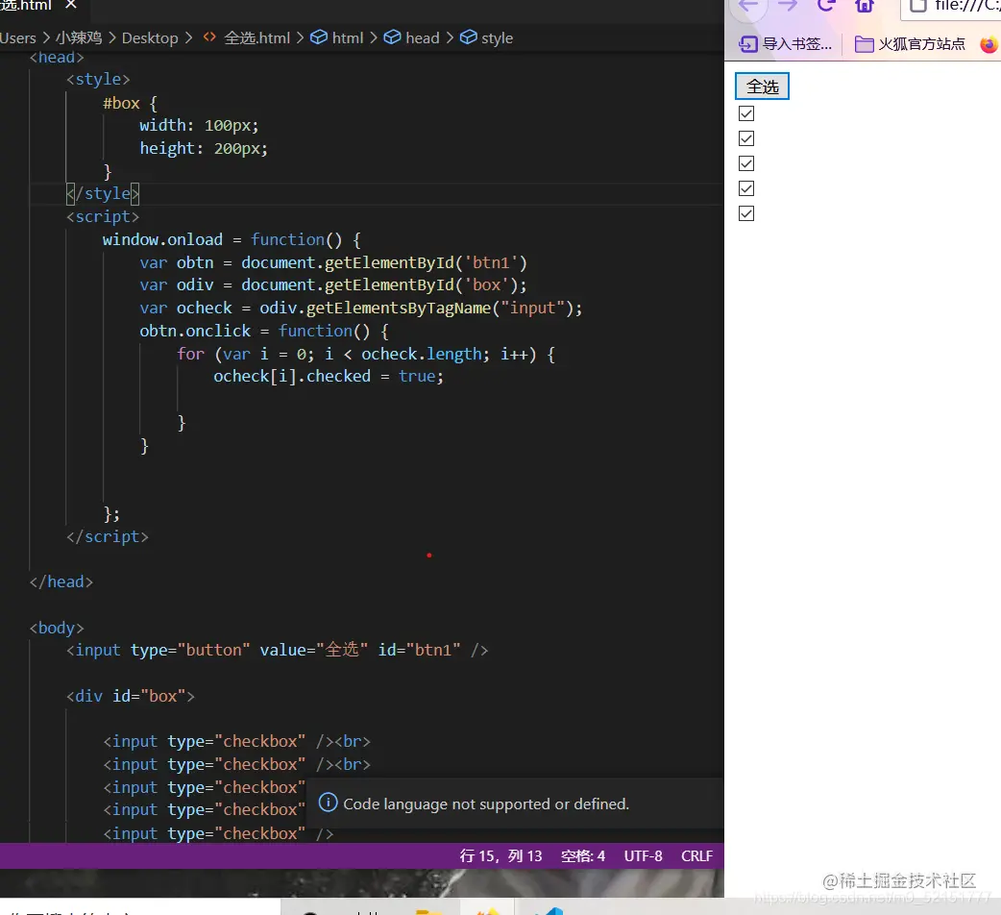
Task: Open the Users breadcrumb segment
Action: [18, 38]
